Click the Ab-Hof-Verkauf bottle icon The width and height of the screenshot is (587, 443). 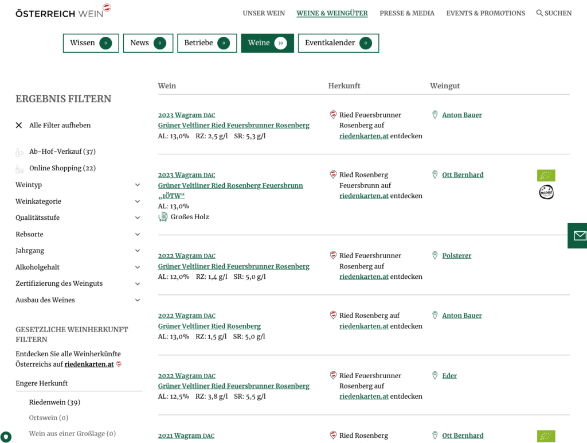[19, 152]
